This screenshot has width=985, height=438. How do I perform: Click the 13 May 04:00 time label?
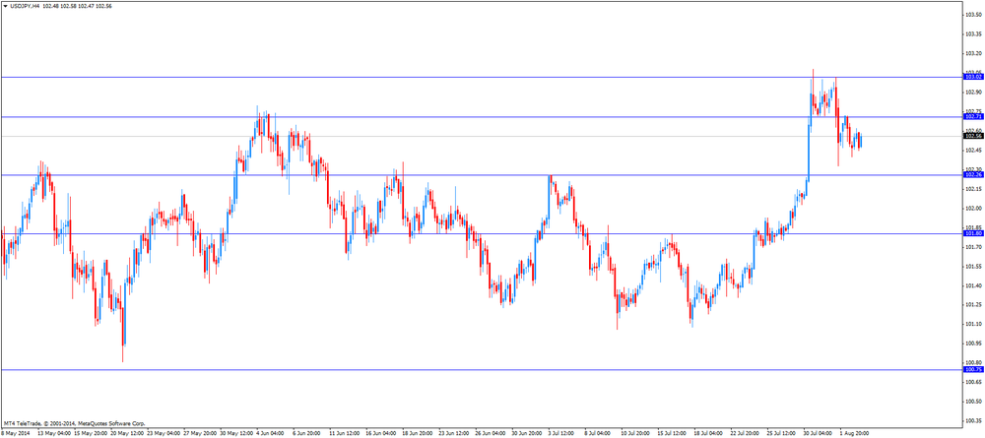54,433
